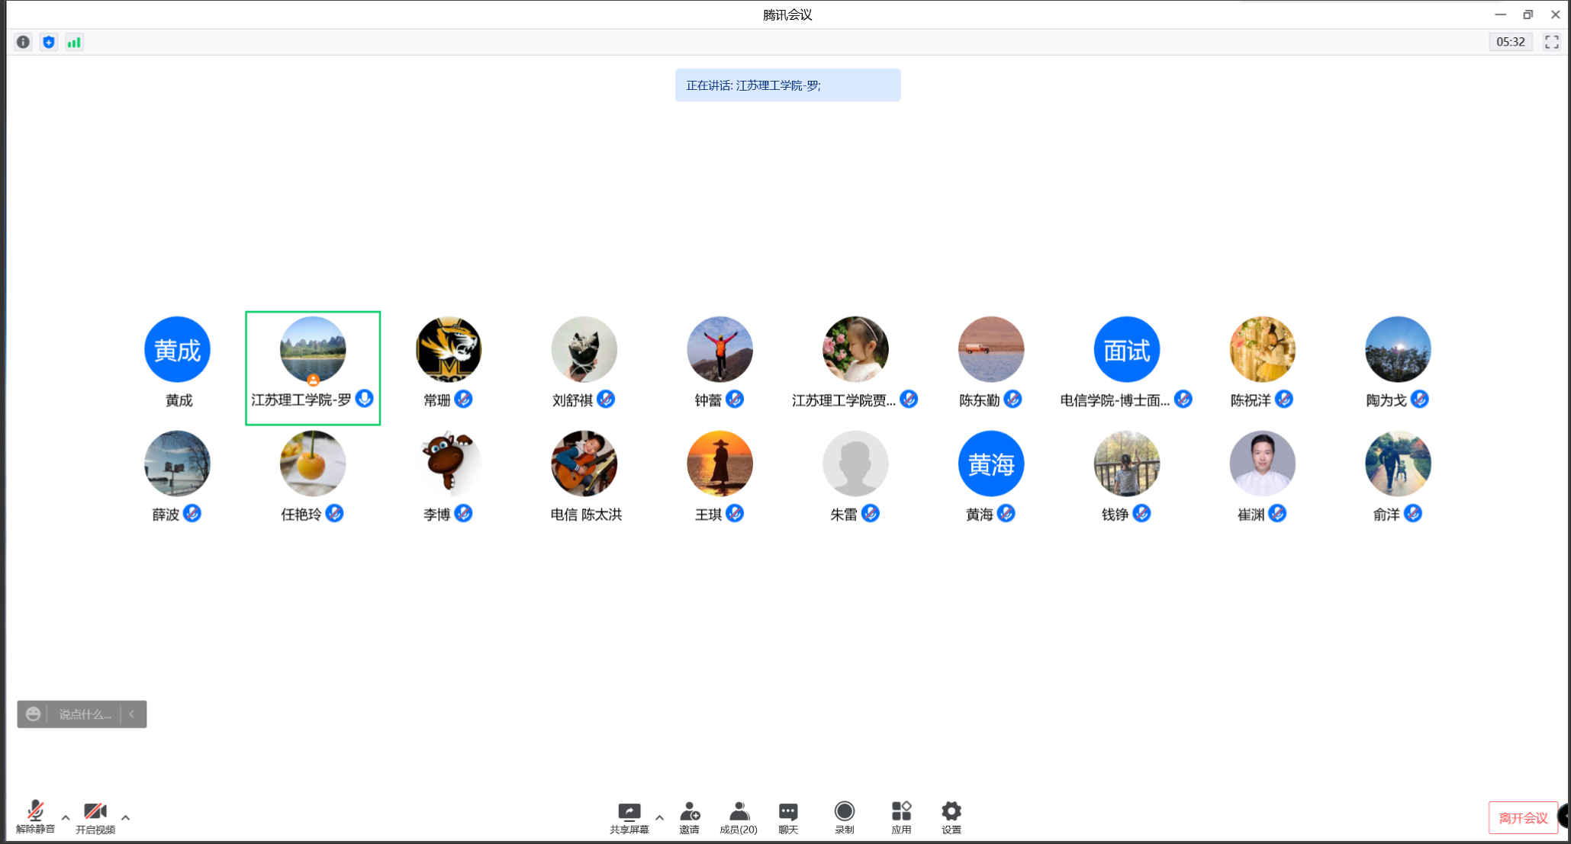
Task: Check the green network signal icon
Action: pyautogui.click(x=74, y=42)
